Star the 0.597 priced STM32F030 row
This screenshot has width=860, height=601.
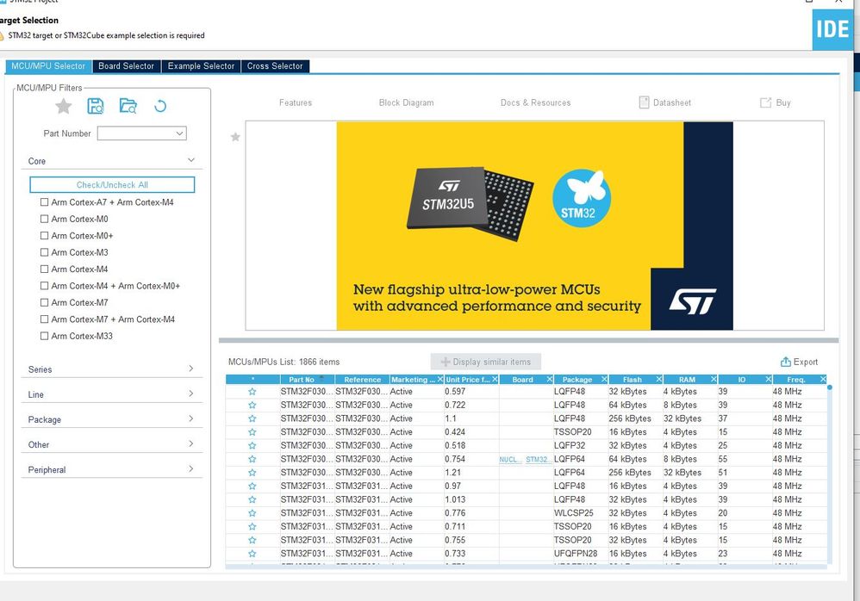point(252,392)
